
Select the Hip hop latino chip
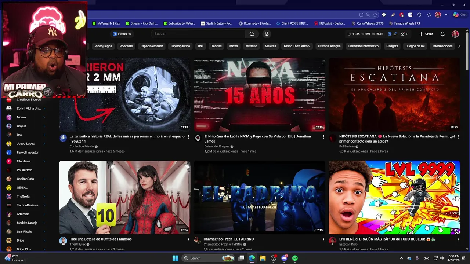click(x=180, y=46)
